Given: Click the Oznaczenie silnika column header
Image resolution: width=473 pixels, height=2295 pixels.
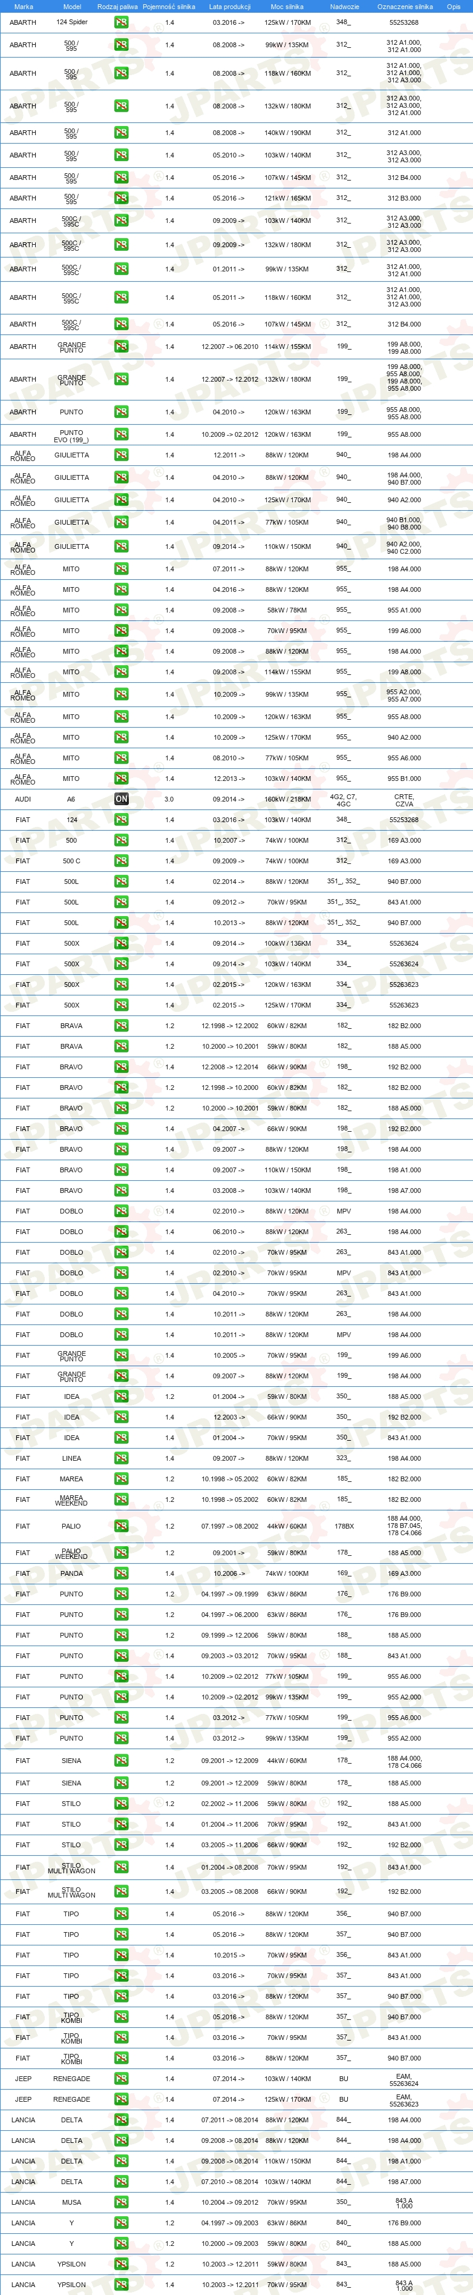Looking at the screenshot, I should 405,6.
